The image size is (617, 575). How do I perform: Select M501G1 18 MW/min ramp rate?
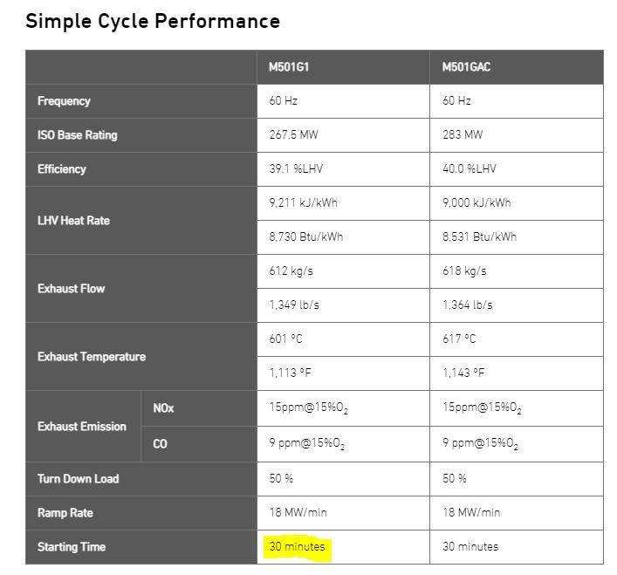point(343,513)
